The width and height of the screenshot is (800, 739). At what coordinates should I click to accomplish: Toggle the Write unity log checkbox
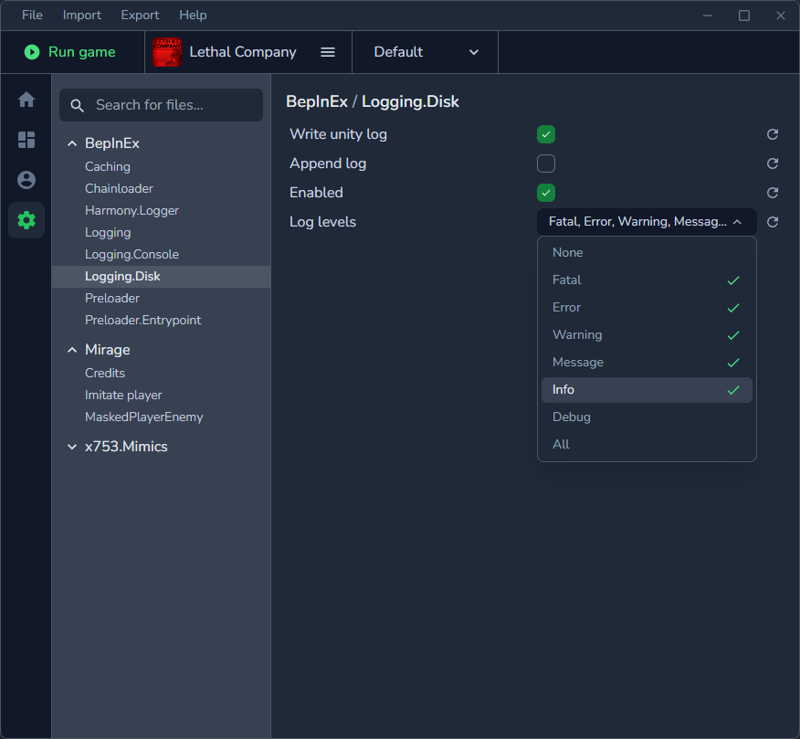[x=546, y=134]
